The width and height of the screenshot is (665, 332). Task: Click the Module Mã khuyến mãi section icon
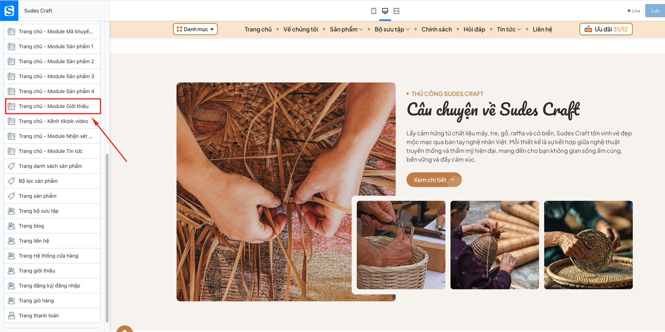click(x=12, y=31)
